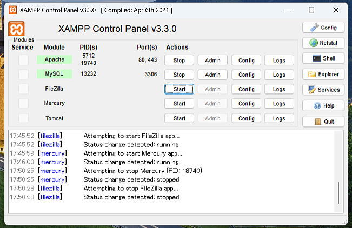352x228 pixels.
Task: Click the Help question mark button
Action: (x=323, y=106)
